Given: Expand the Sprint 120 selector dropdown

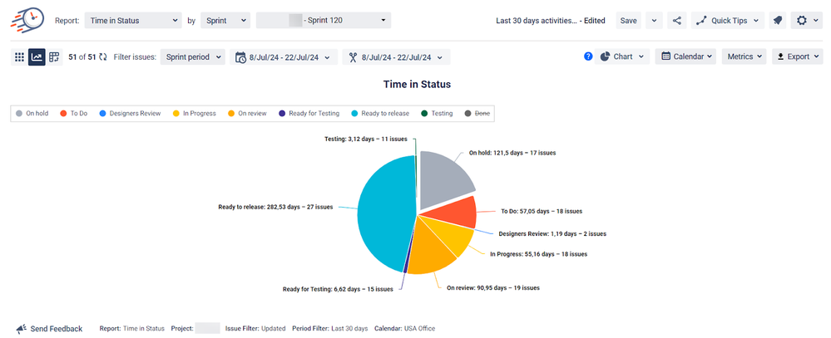Looking at the screenshot, I should tap(323, 21).
